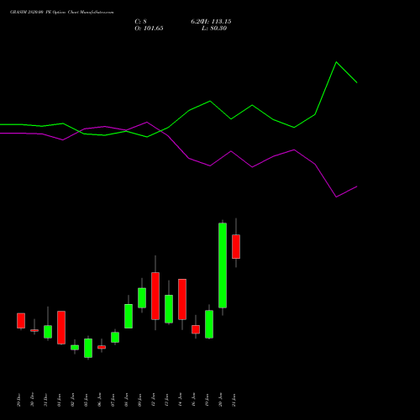Select the red candlestick for 01 Jan
The width and height of the screenshot is (420, 420).
61,328
